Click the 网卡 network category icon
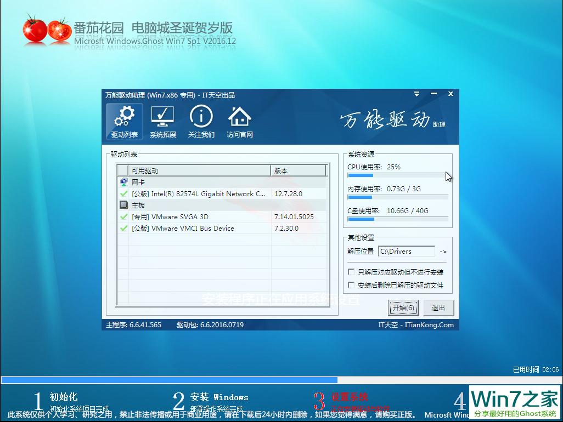The width and height of the screenshot is (563, 422). coord(123,182)
